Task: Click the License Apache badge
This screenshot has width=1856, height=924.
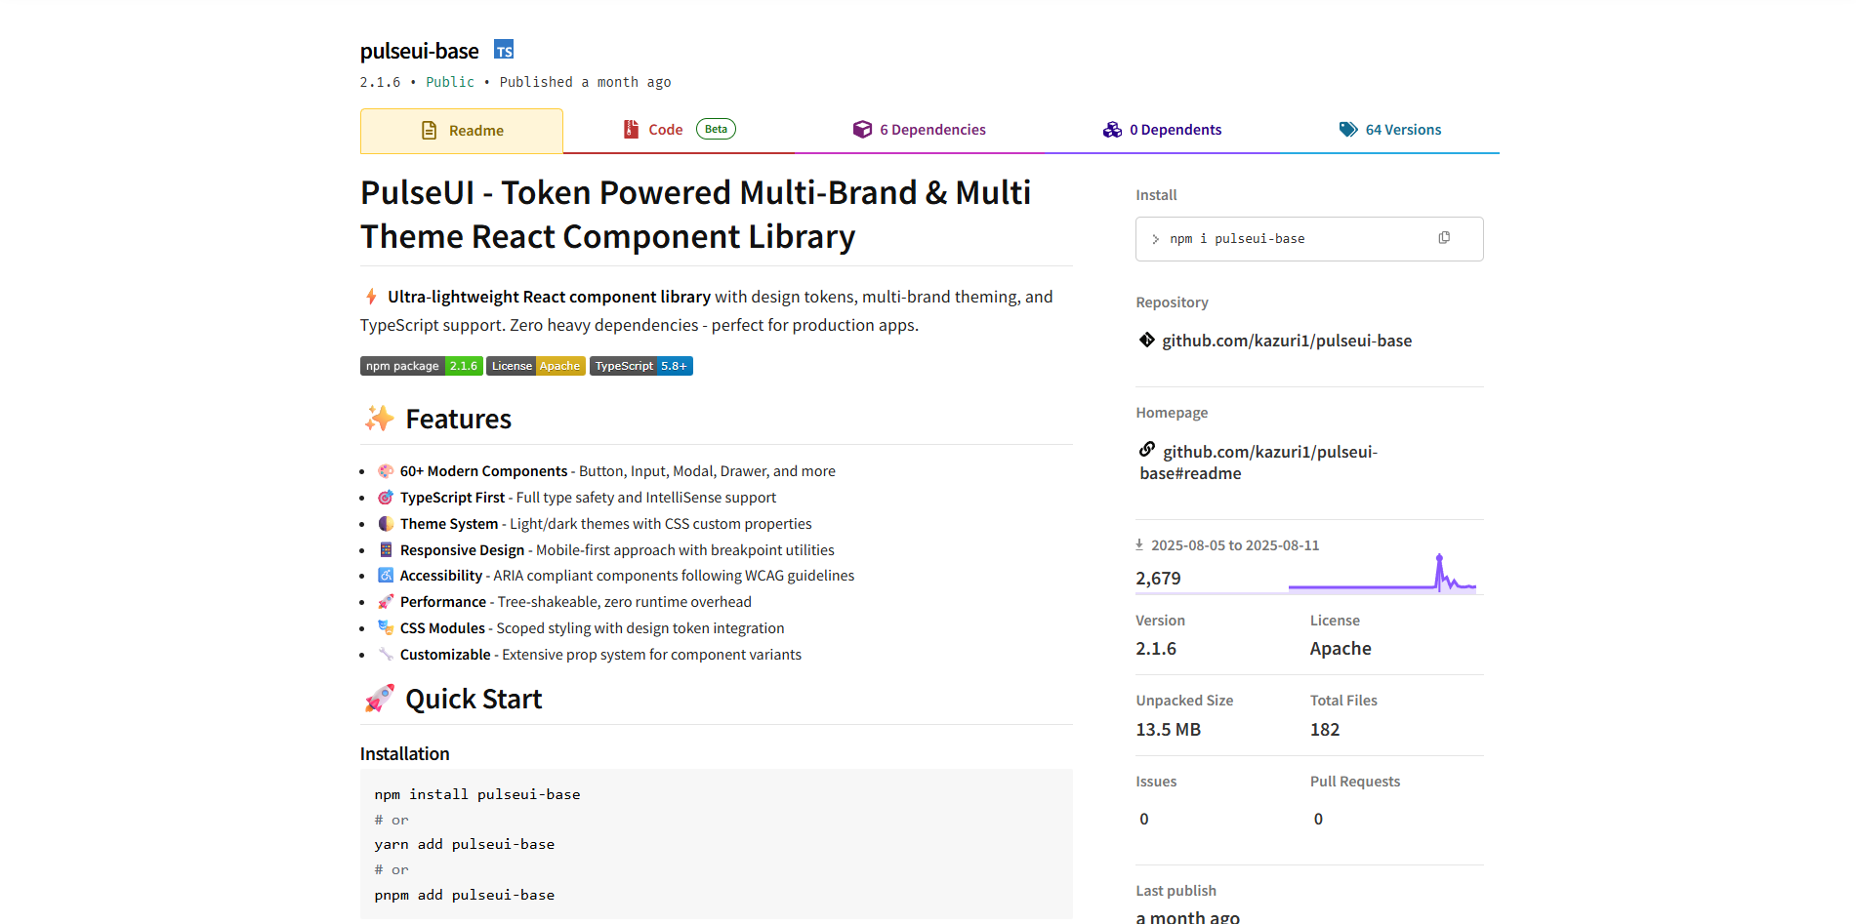Action: tap(535, 366)
